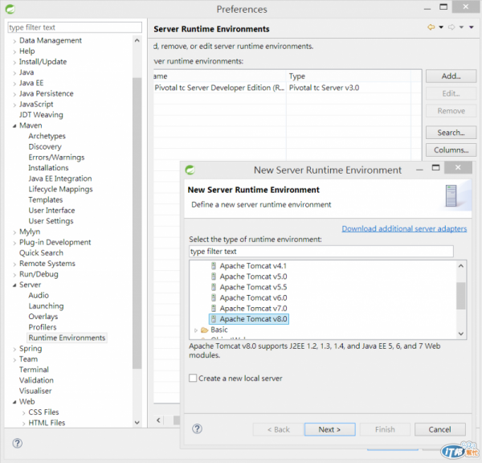Enable Create a new local server checkbox
The width and height of the screenshot is (482, 463).
[x=193, y=378]
